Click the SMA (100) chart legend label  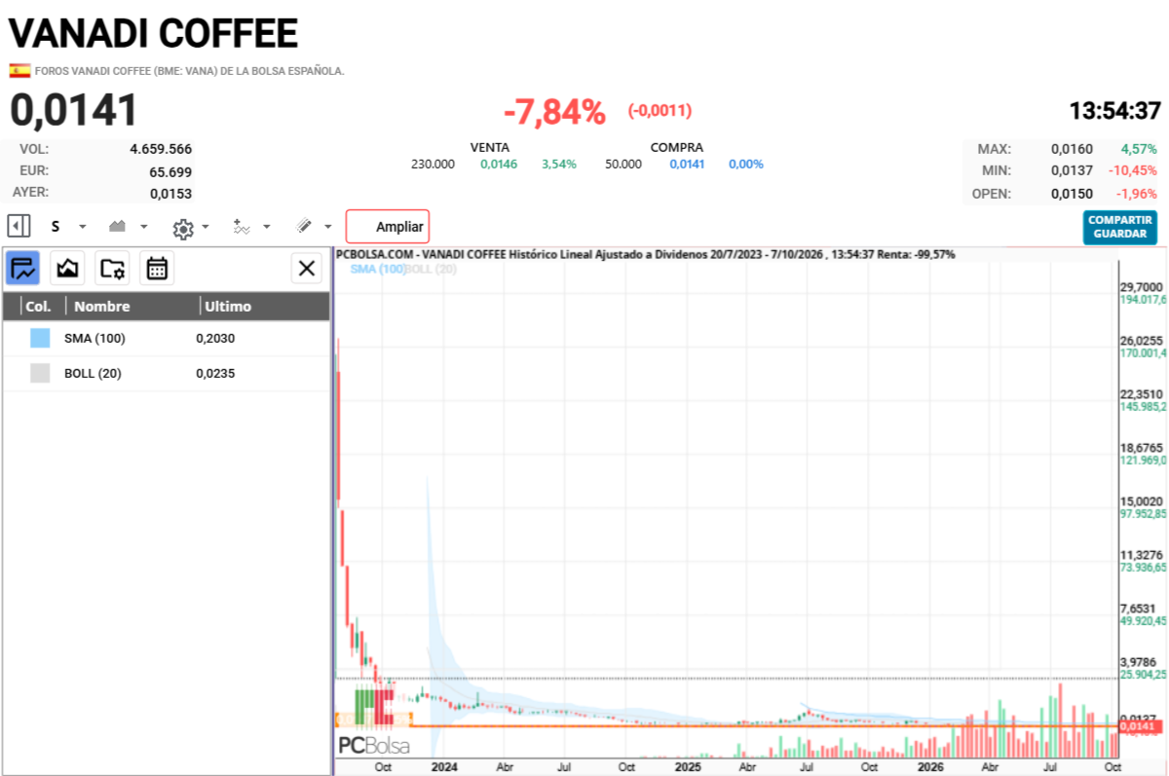coord(377,269)
